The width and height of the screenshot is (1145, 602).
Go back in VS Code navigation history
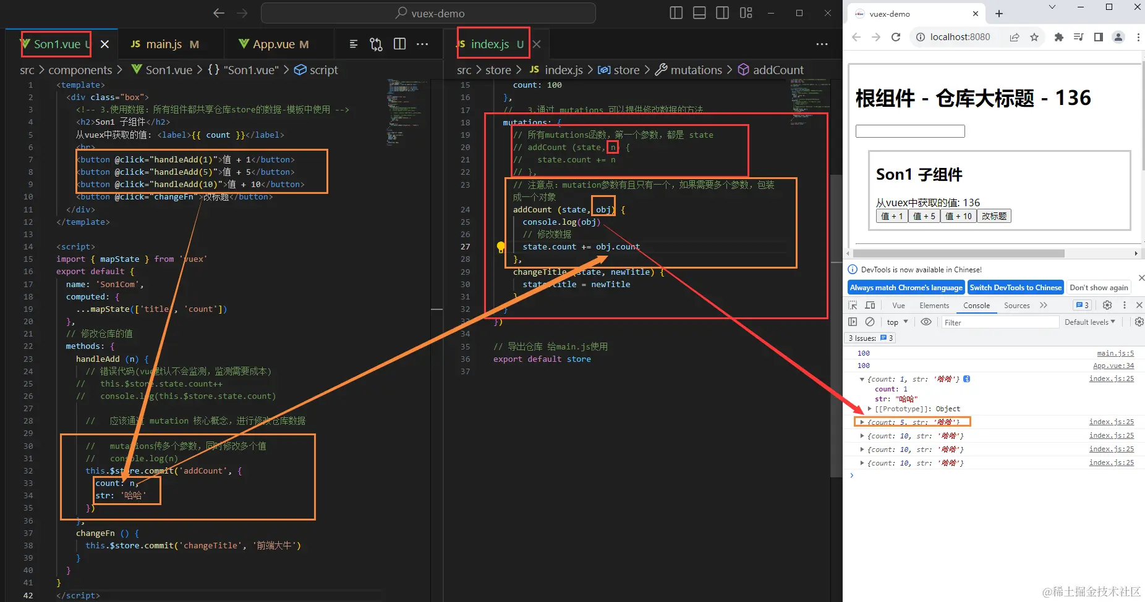coord(219,13)
